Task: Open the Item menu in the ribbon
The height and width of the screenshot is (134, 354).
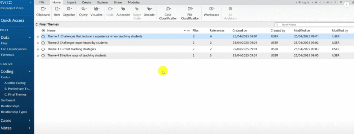Action: pyautogui.click(x=57, y=11)
